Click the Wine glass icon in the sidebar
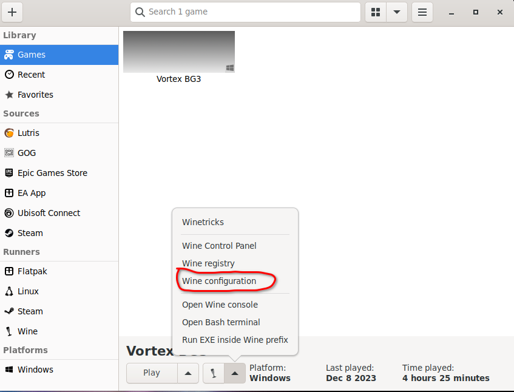Viewport: 514px width, 392px height. [9, 331]
